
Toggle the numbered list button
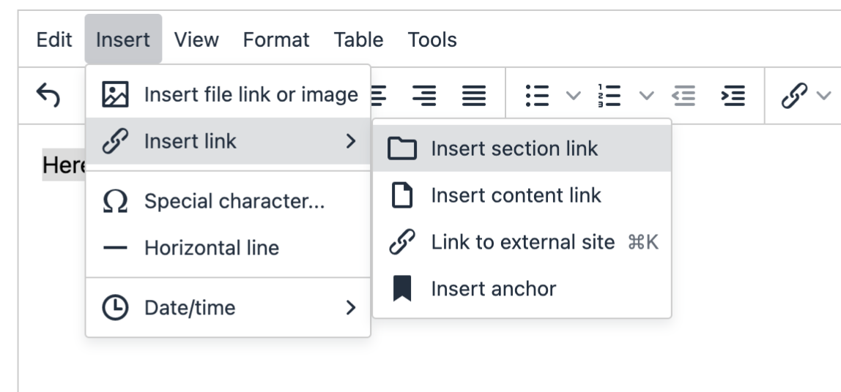click(x=610, y=95)
